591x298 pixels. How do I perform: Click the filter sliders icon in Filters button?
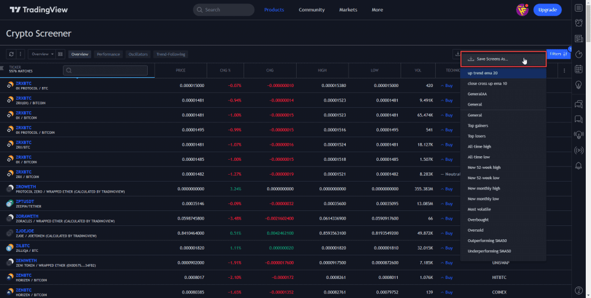(565, 54)
